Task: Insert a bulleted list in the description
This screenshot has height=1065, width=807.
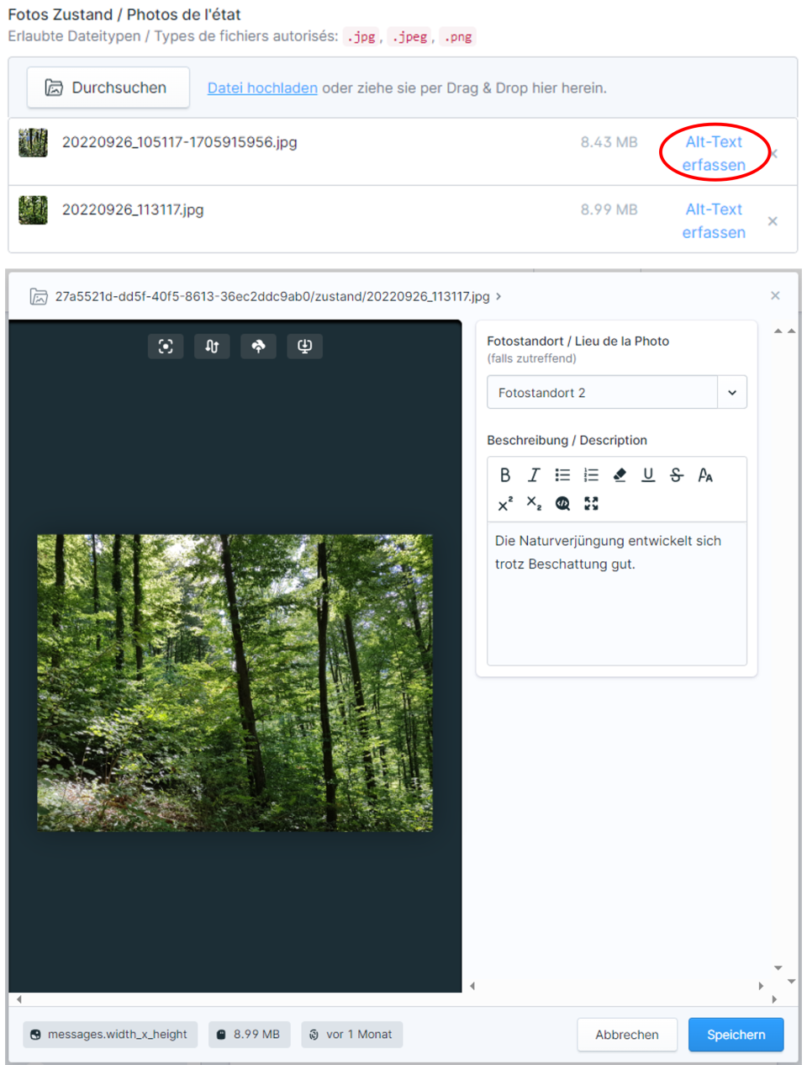Action: (562, 475)
